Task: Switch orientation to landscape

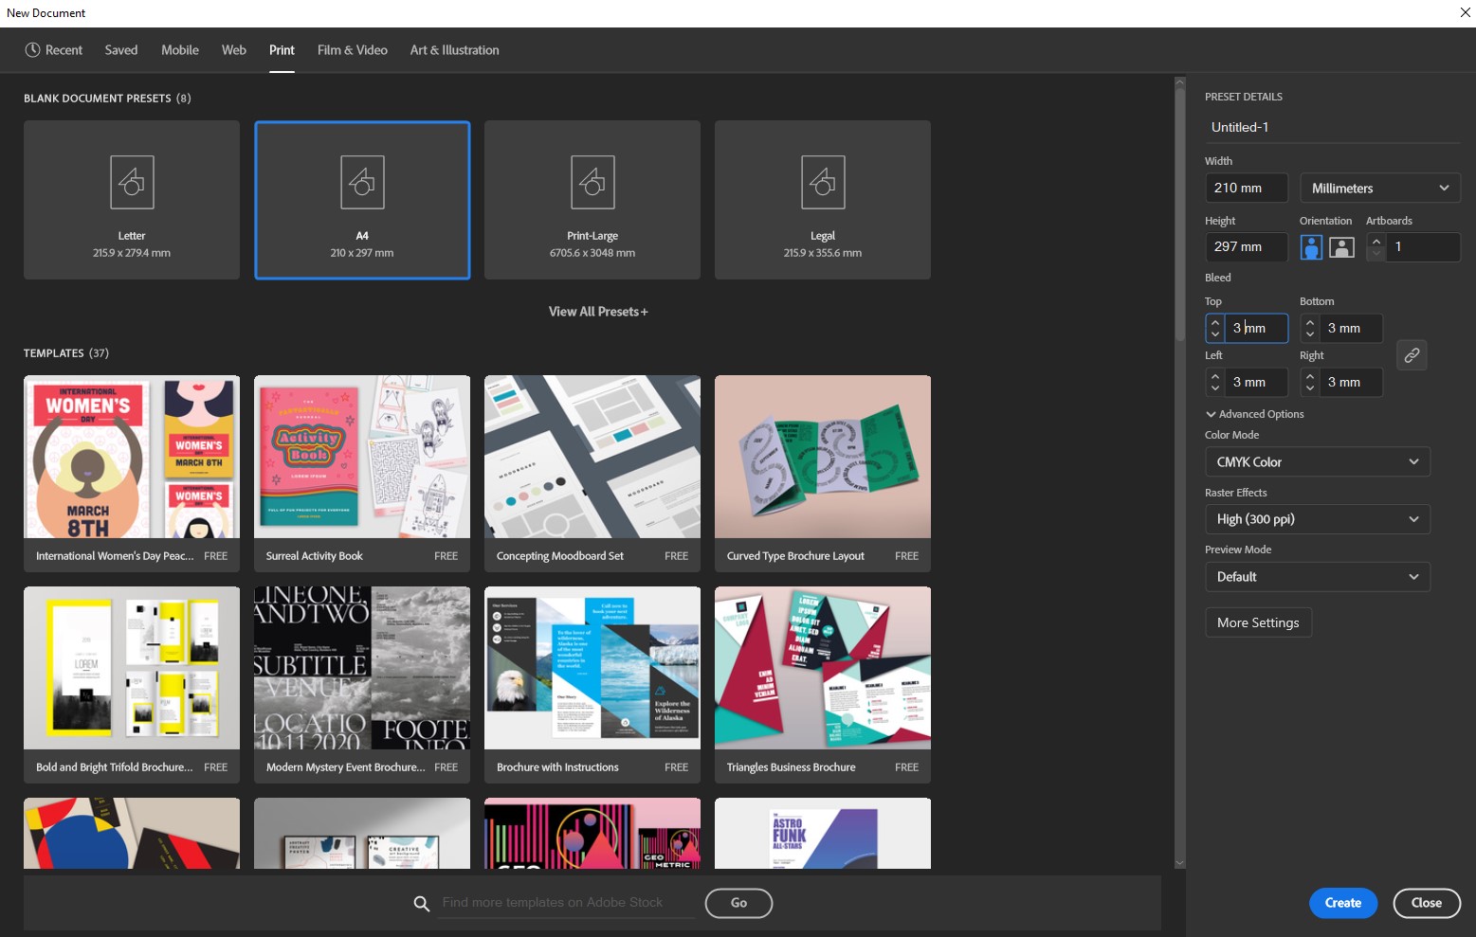Action: [x=1341, y=246]
